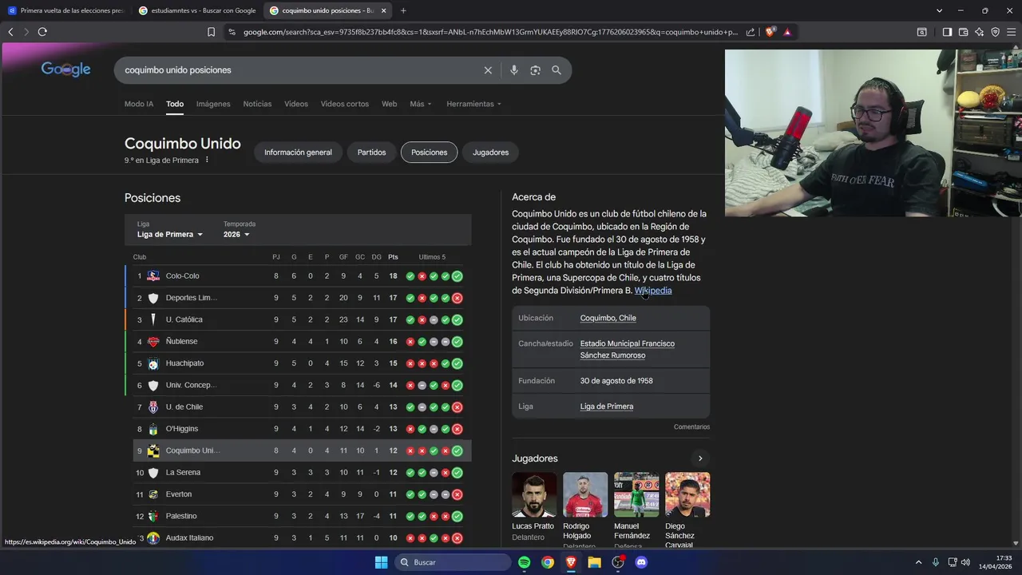Click the Windows taskbar Buscar box
Screen dimensions: 1022x575
pos(453,562)
